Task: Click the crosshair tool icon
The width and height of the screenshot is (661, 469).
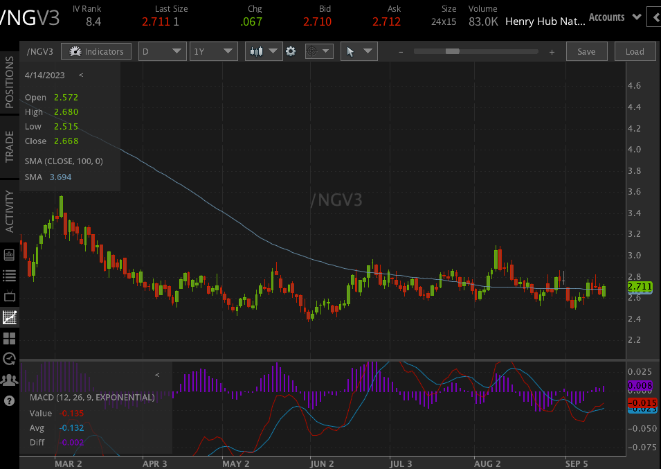Action: click(x=314, y=51)
